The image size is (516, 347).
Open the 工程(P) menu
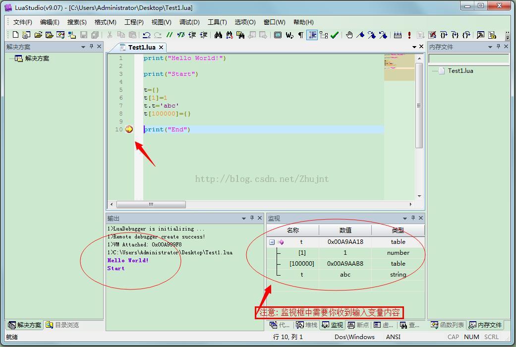(x=134, y=22)
